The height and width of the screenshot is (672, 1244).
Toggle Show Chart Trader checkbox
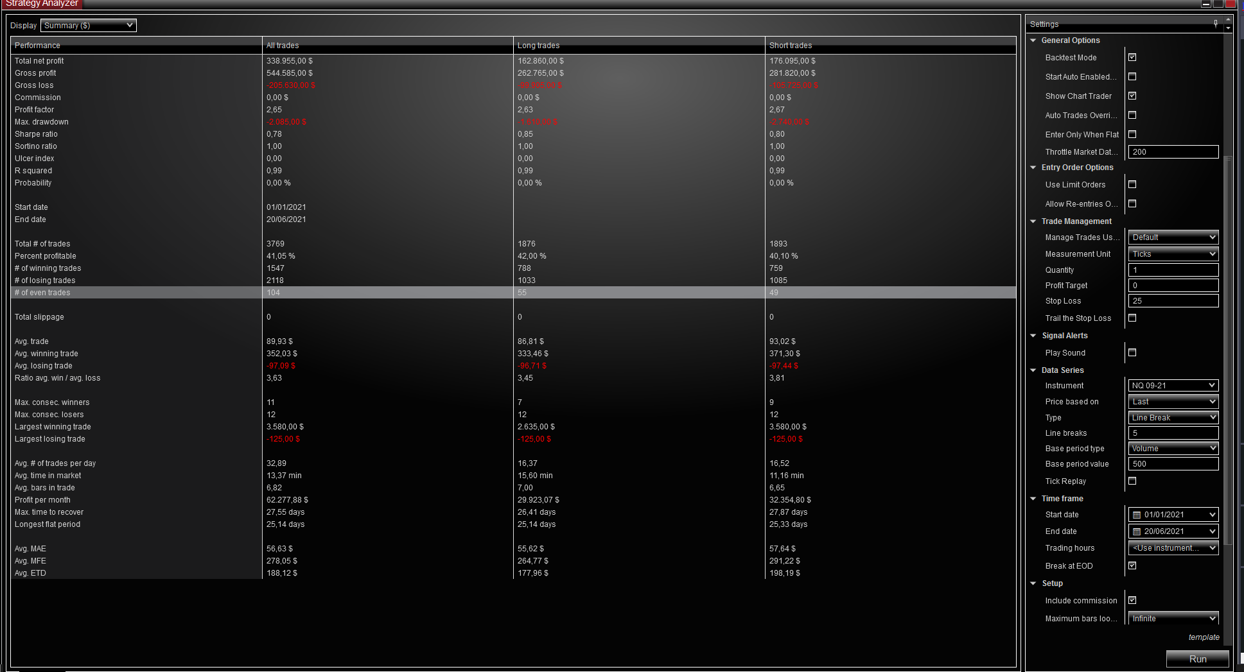tap(1132, 96)
